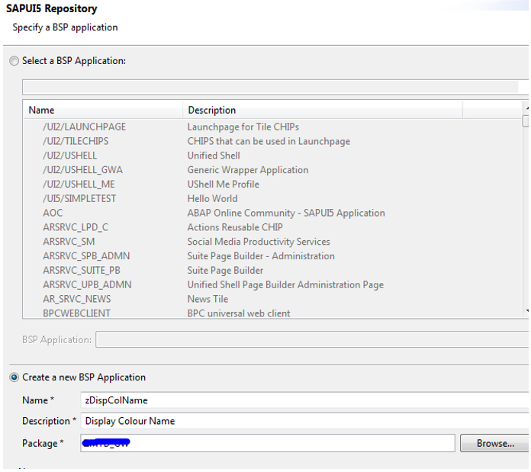This screenshot has height=472, width=531.
Task: Click the Name field containing zDispColName
Action: tap(304, 400)
